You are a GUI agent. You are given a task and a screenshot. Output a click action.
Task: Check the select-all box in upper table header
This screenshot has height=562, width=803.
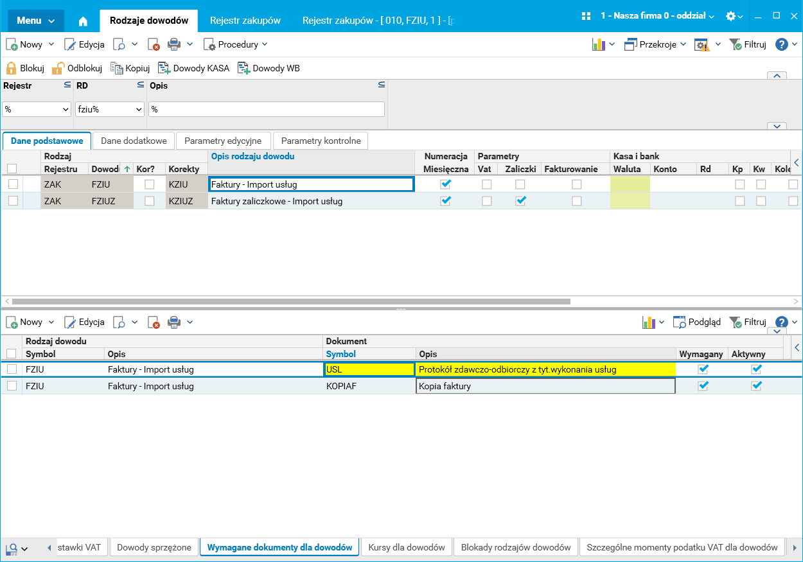pos(12,169)
